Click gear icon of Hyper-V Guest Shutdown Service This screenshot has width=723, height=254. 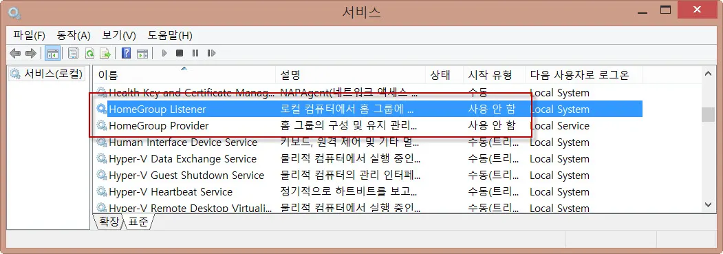(101, 176)
